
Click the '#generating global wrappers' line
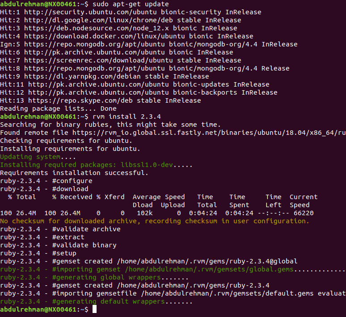[x=94, y=278]
